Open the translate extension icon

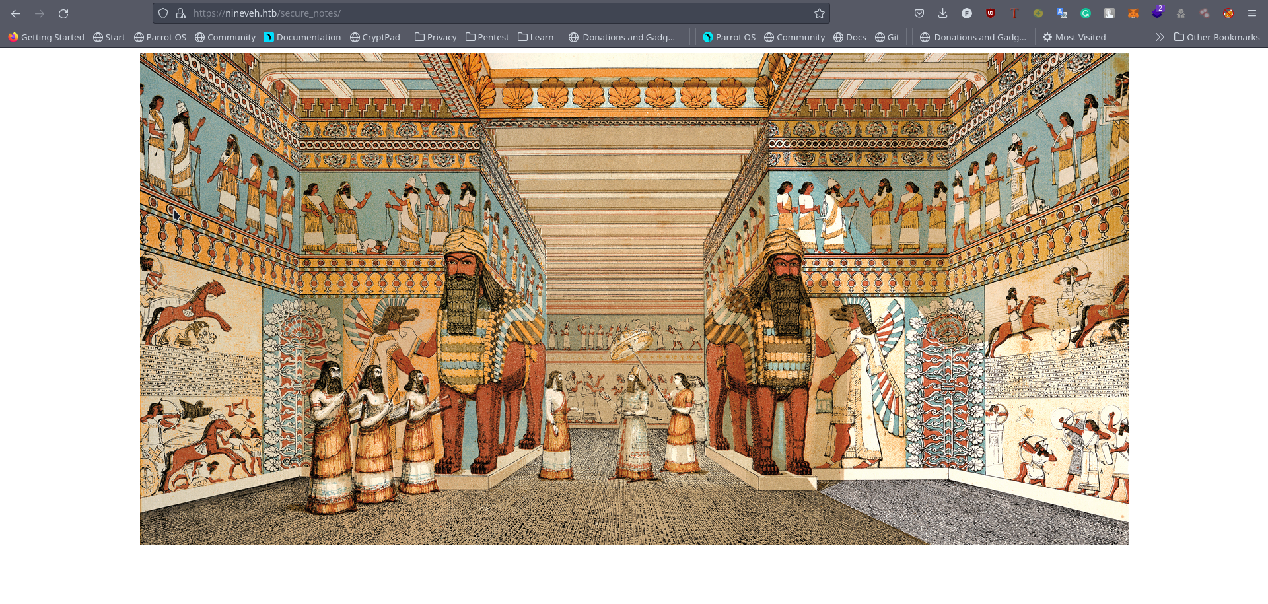point(1062,13)
